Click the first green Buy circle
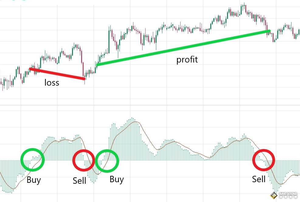The height and width of the screenshot is (202, 300). tap(32, 159)
